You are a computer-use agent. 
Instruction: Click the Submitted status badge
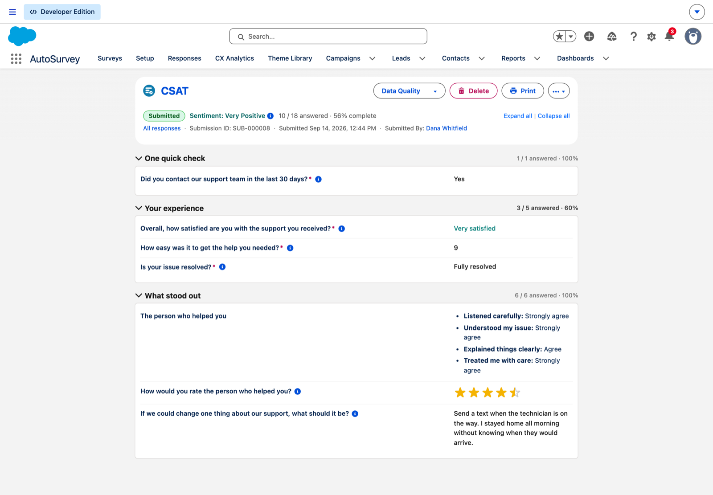click(x=164, y=116)
